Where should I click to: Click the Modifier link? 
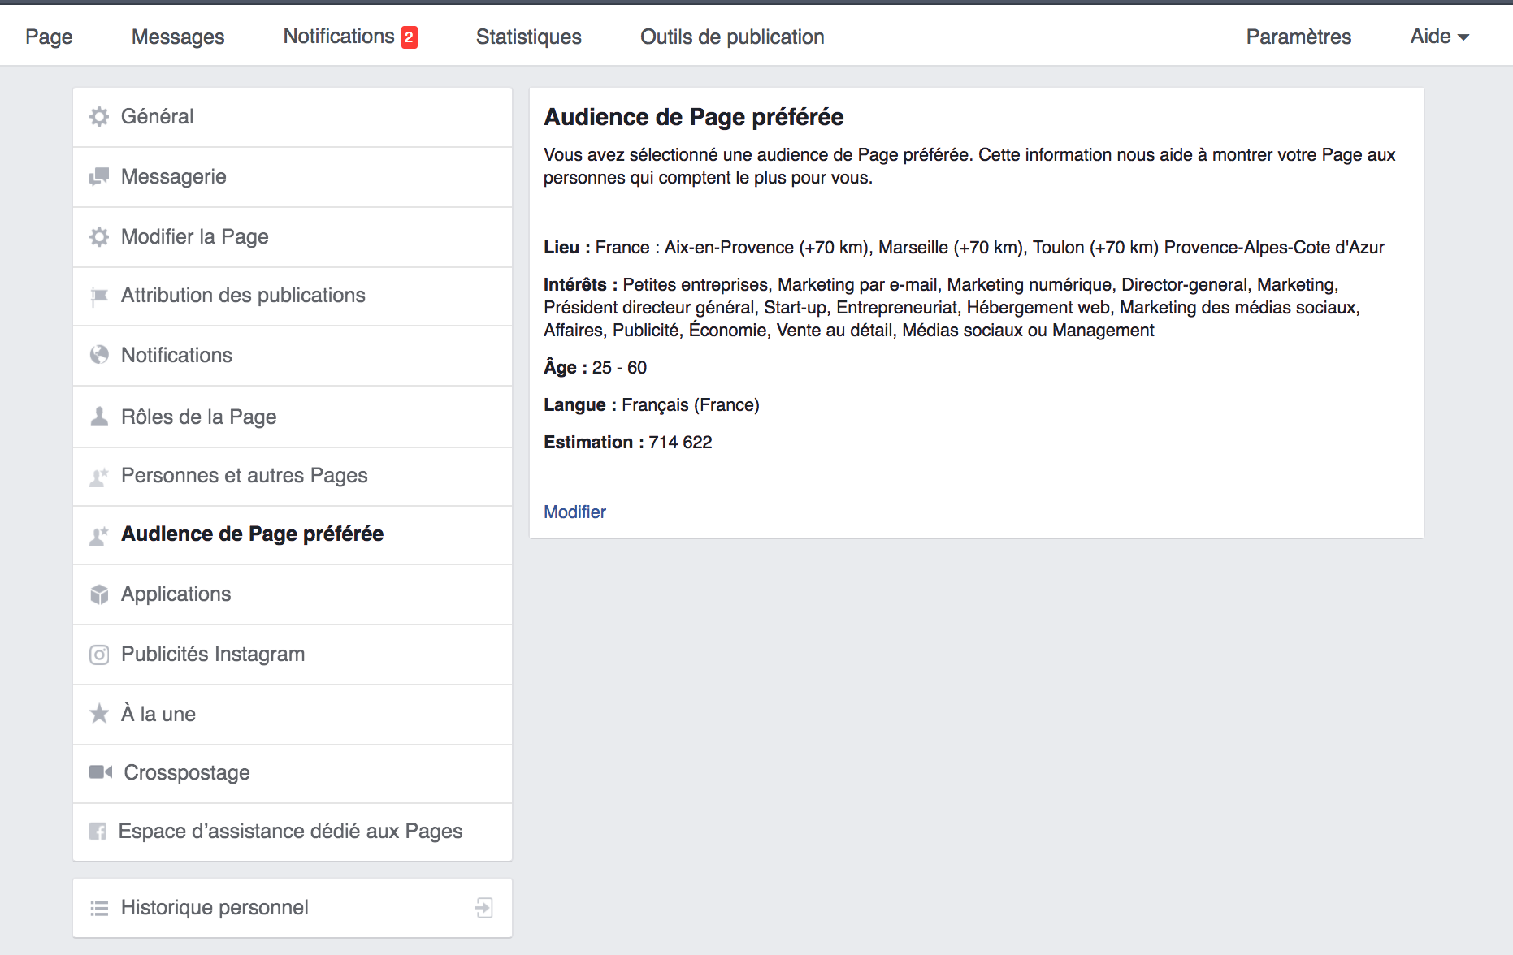tap(574, 512)
